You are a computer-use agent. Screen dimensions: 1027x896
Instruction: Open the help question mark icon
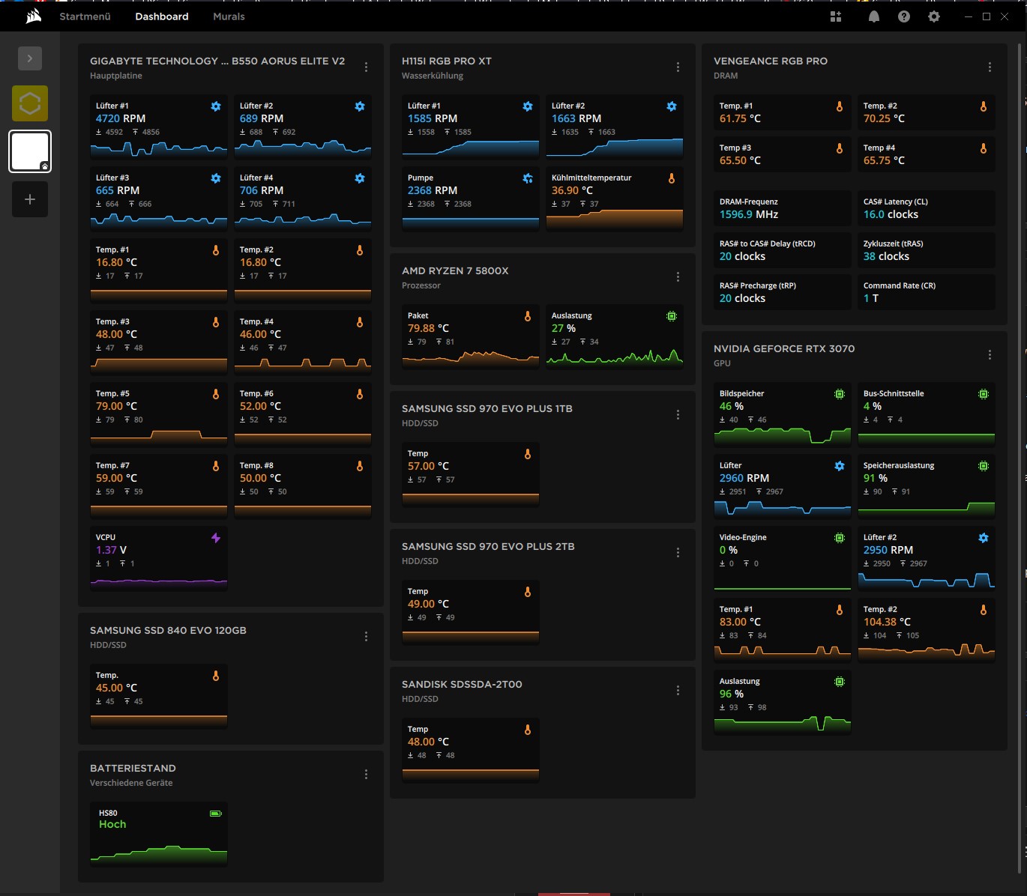(x=904, y=16)
